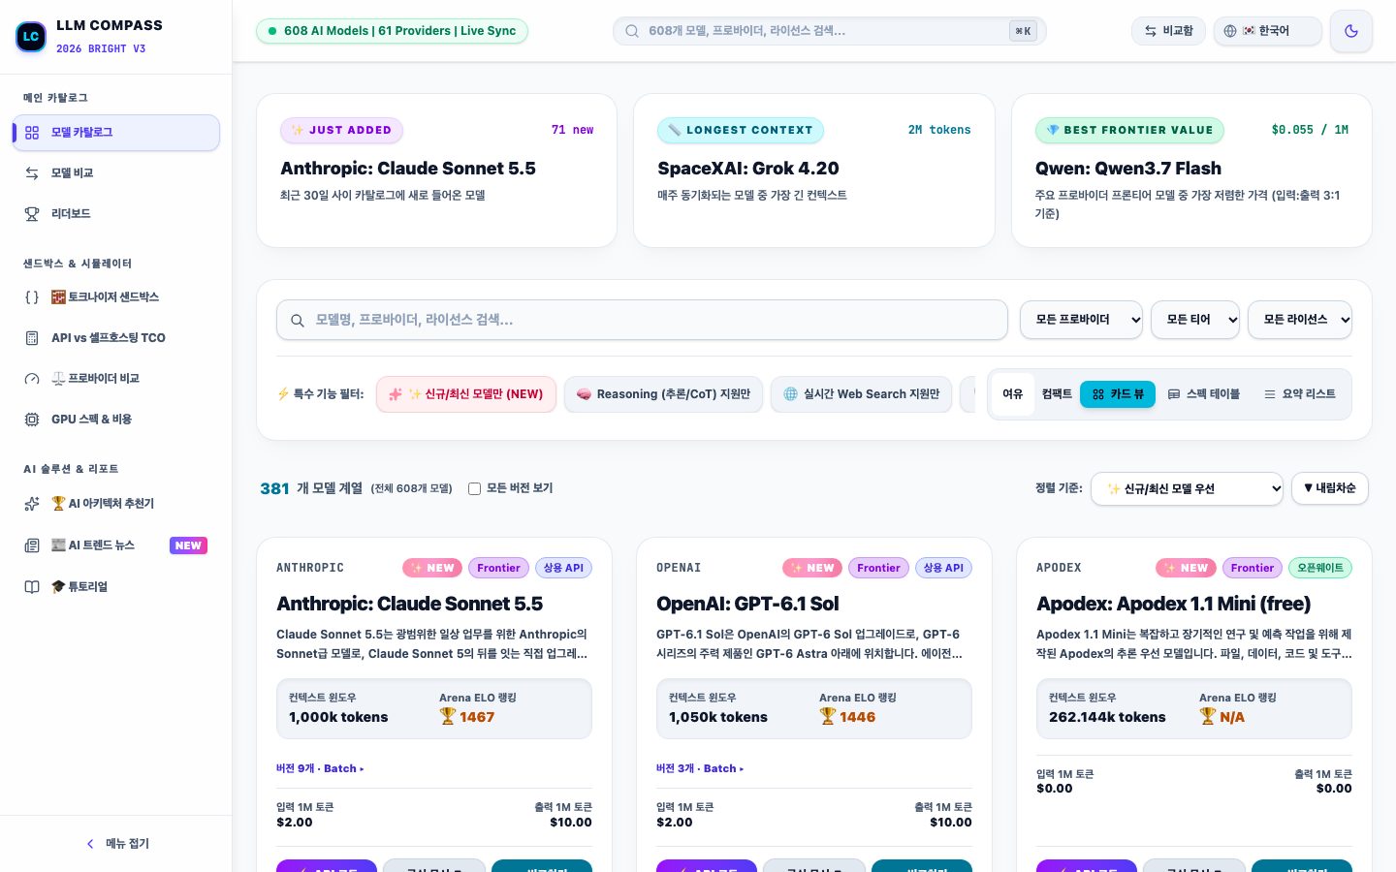Collapse the sidebar via 메뉴 접기

[116, 844]
